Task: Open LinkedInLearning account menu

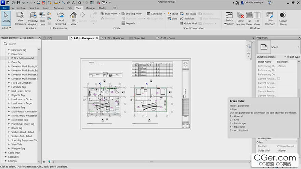Action: point(252,2)
